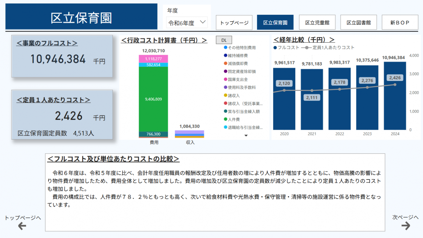Click the left arrow to top page

22,226
